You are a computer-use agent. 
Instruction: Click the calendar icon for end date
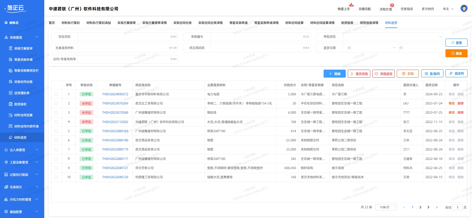coord(401,48)
